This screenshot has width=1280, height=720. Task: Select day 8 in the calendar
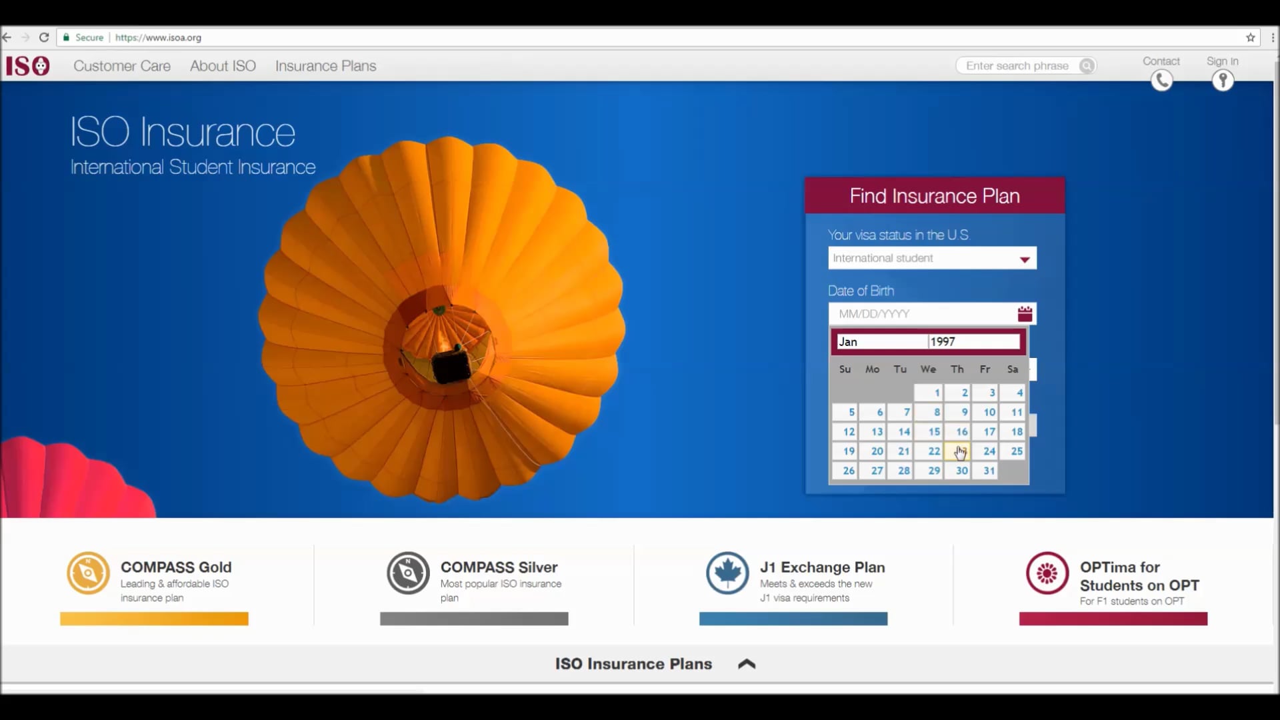coord(929,412)
